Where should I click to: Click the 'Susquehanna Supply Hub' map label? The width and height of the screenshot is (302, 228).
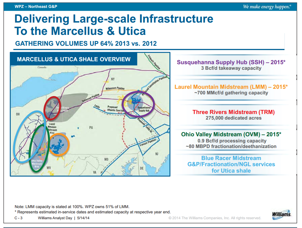[x=144, y=109]
